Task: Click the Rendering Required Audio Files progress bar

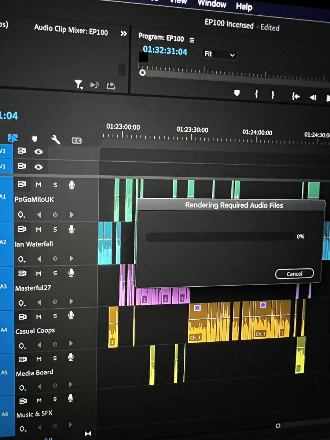Action: (220, 237)
